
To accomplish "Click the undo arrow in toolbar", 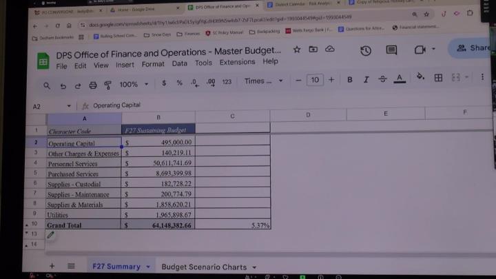I will coord(63,85).
